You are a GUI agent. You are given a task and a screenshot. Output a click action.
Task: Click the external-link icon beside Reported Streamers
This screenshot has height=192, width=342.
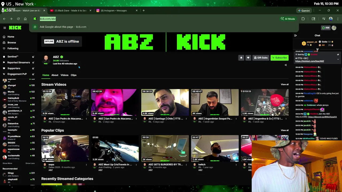tap(33, 63)
